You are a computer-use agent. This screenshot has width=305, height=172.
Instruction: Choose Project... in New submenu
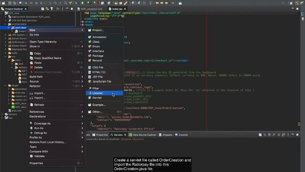[104, 30]
